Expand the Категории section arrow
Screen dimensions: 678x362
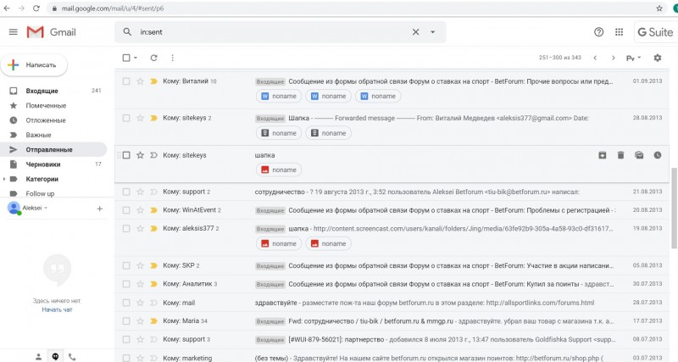(x=4, y=179)
